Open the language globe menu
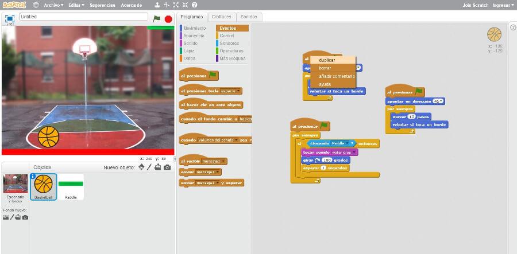The image size is (517, 254). pos(36,5)
